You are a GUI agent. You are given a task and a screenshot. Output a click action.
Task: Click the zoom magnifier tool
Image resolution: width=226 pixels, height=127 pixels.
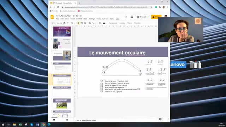72,23
